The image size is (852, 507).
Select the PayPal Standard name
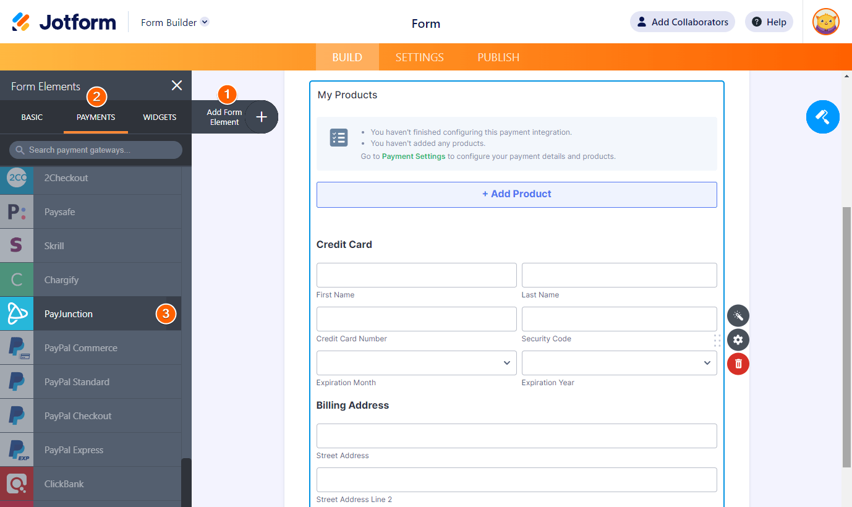click(x=77, y=382)
